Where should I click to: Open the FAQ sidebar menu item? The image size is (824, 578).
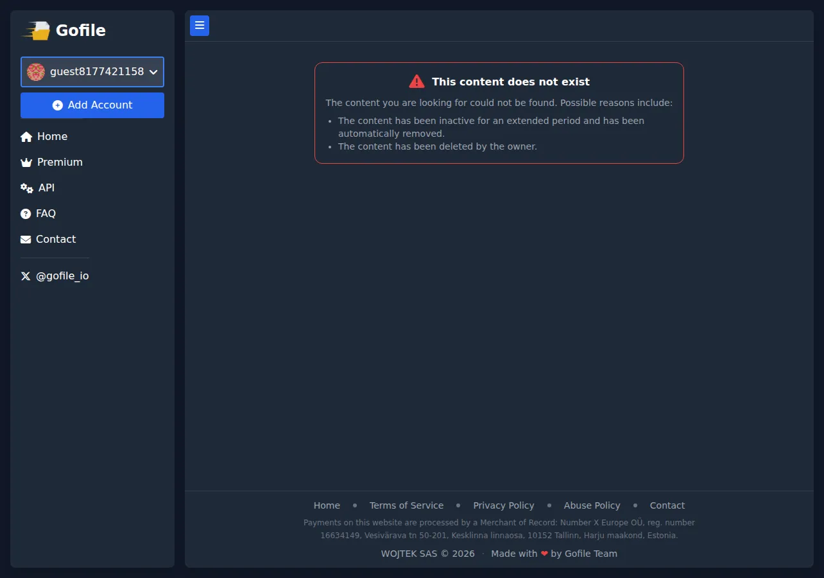[38, 214]
